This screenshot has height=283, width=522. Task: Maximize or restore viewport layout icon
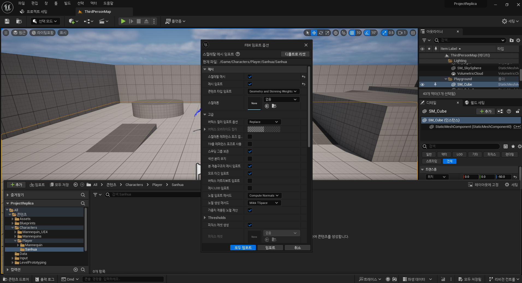pos(413,33)
